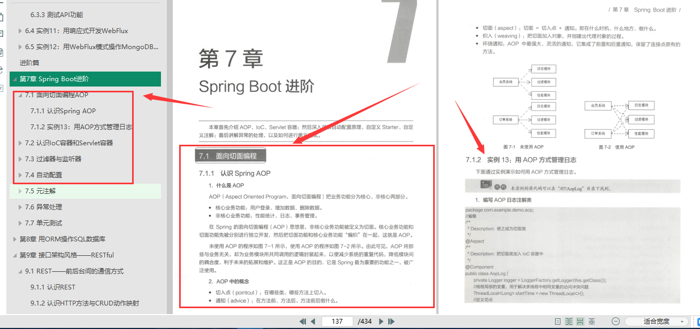
Task: Click the @Aspect annotation in code
Action: [474, 241]
